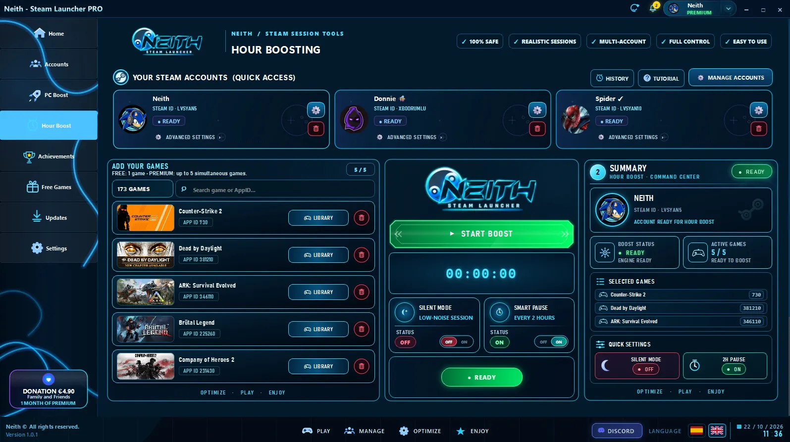Remove Dead by Daylight from games list
Screen dimensions: 790x442
pos(362,255)
